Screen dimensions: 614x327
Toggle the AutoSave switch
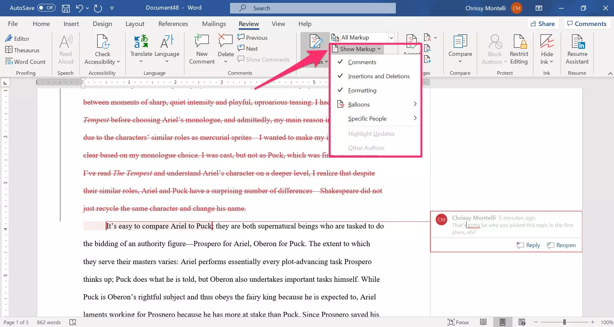[x=46, y=8]
